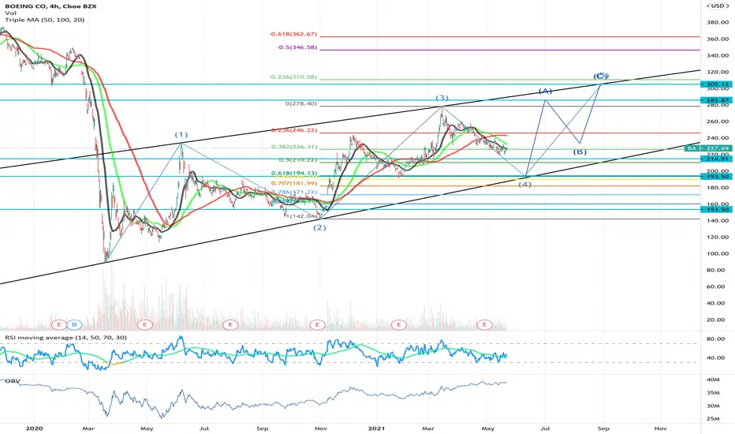This screenshot has width=735, height=434.
Task: Select the RSI moving average (14, 50, 70, 30) legend
Action: click(66, 338)
